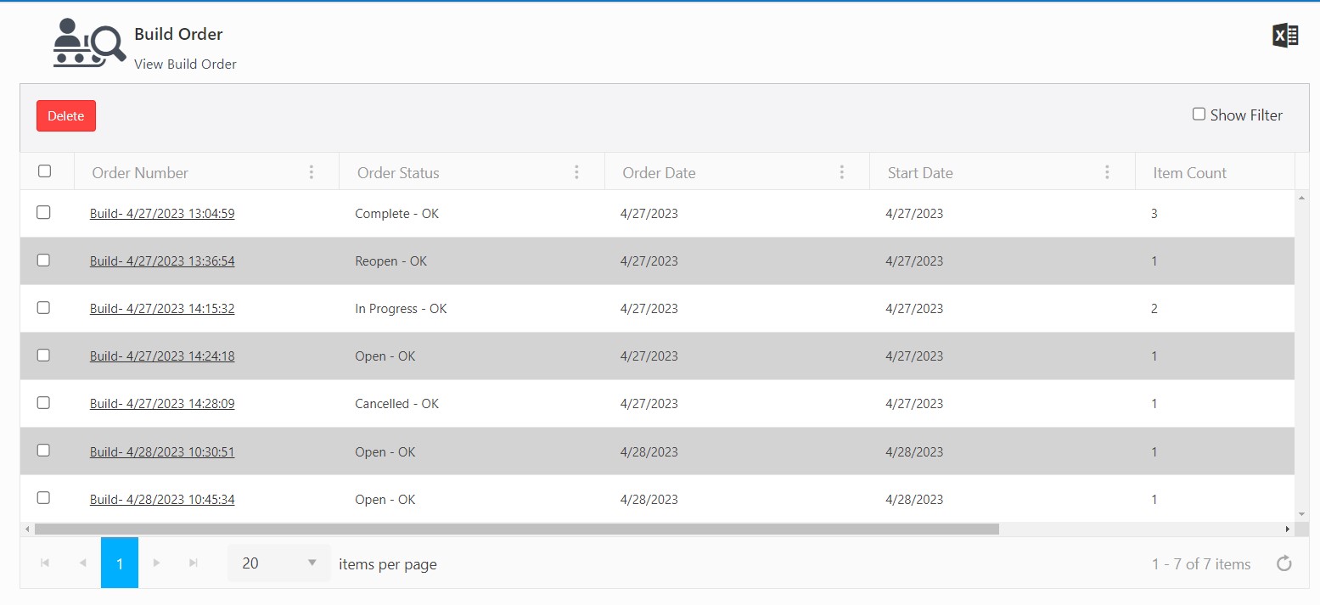Jump to the last page arrow
The width and height of the screenshot is (1320, 605).
pyautogui.click(x=194, y=563)
